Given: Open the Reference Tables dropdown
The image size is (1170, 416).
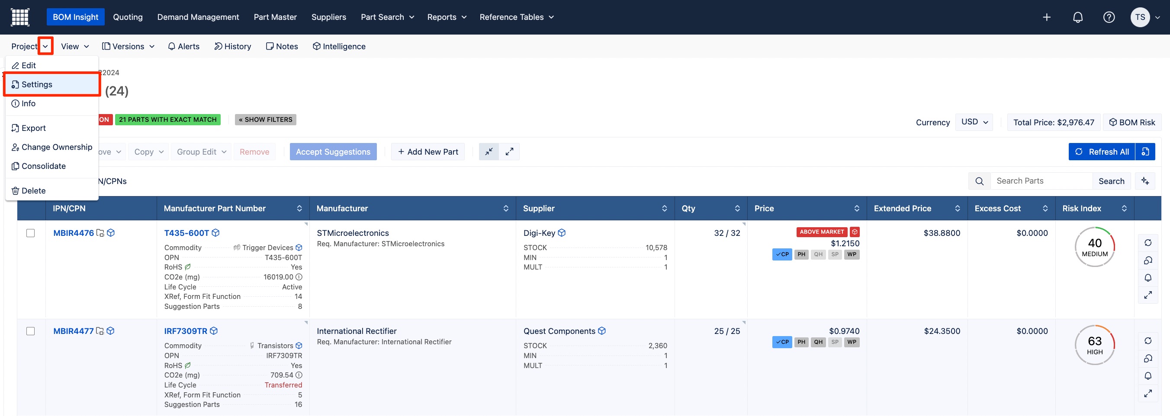Looking at the screenshot, I should 517,17.
